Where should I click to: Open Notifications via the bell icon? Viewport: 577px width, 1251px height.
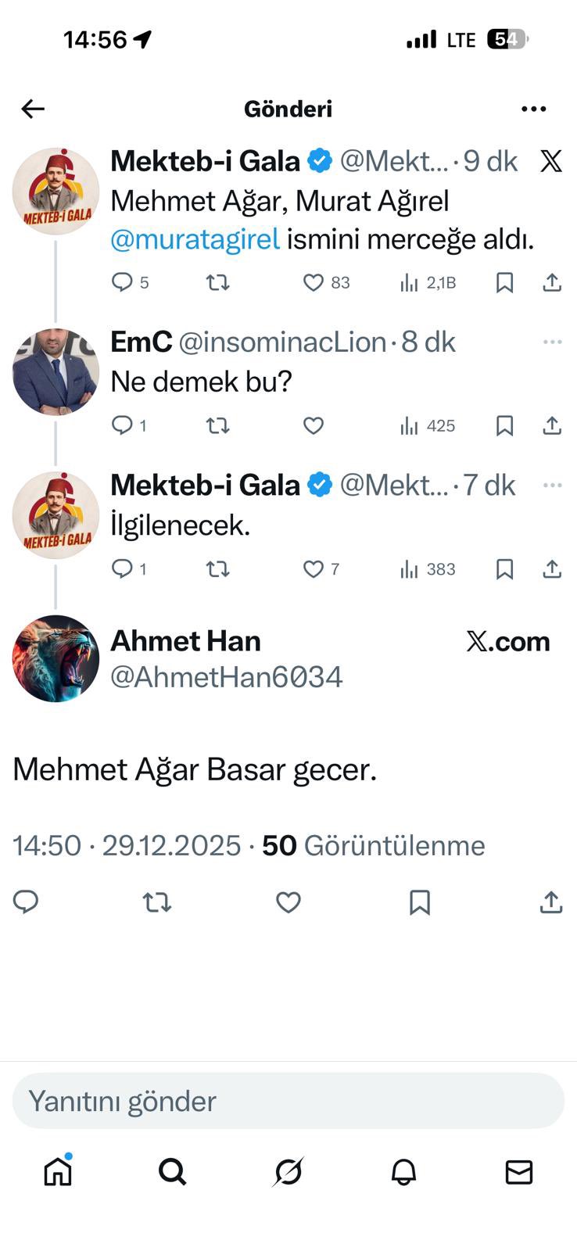(x=403, y=1171)
